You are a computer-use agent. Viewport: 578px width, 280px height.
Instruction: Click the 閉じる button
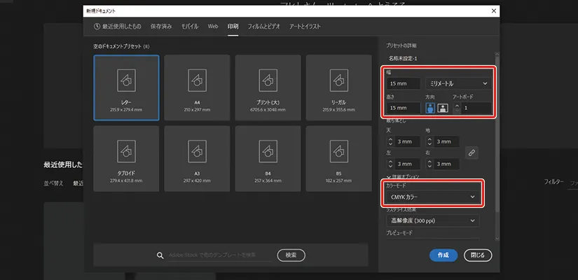(478, 255)
